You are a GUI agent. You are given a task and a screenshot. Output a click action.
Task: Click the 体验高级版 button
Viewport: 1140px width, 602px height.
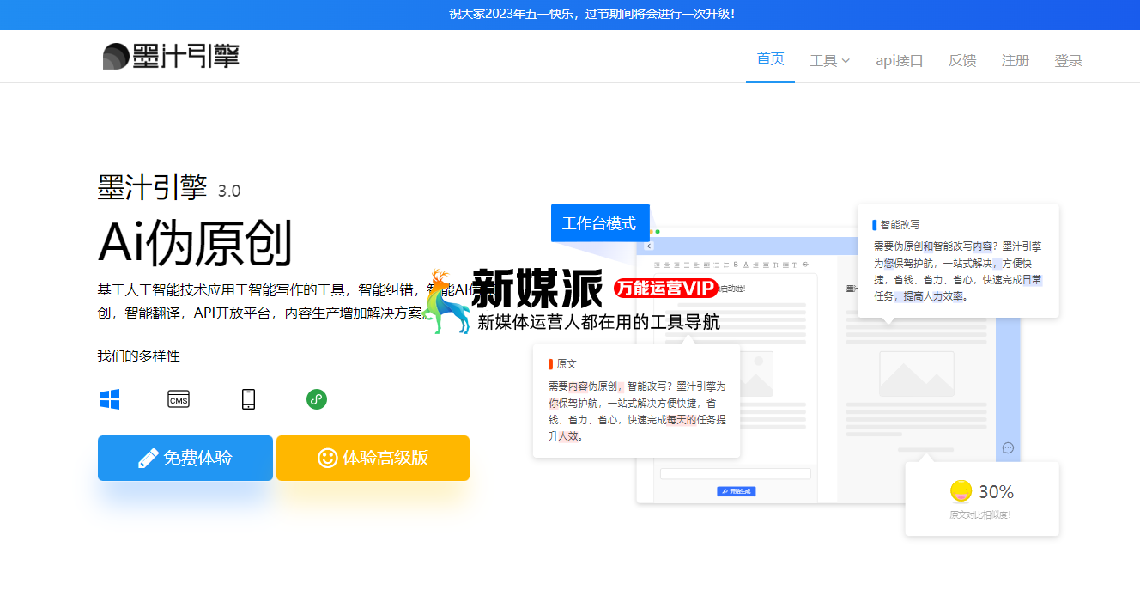(x=373, y=458)
